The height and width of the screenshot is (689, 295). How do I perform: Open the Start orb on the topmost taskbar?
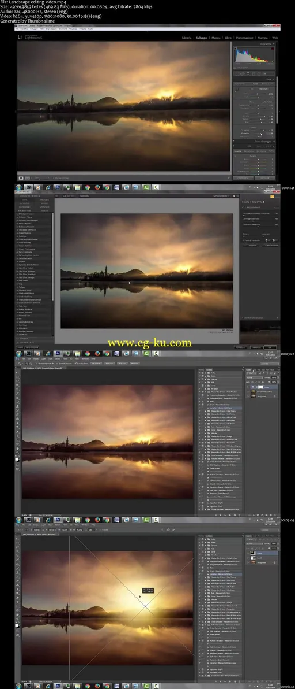click(x=18, y=187)
